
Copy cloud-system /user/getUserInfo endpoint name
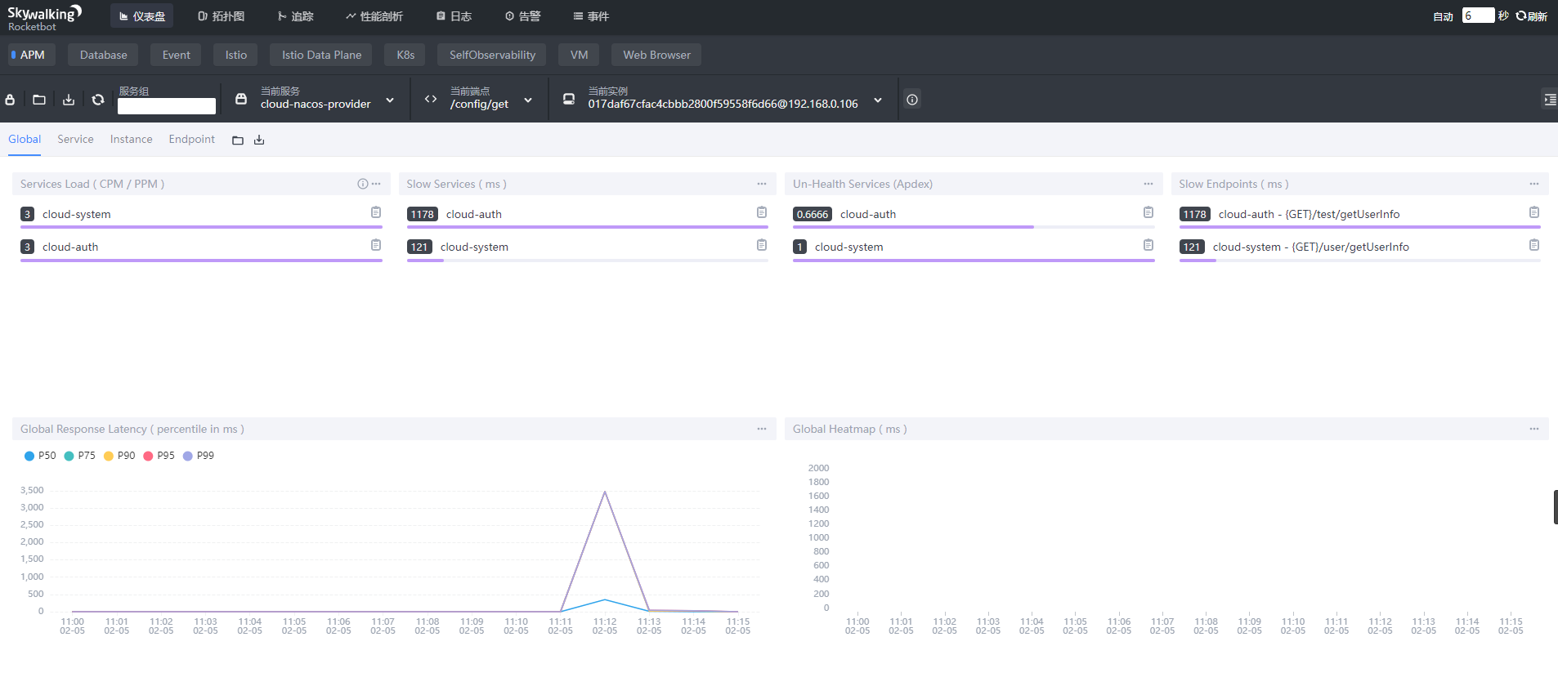pyautogui.click(x=1534, y=245)
